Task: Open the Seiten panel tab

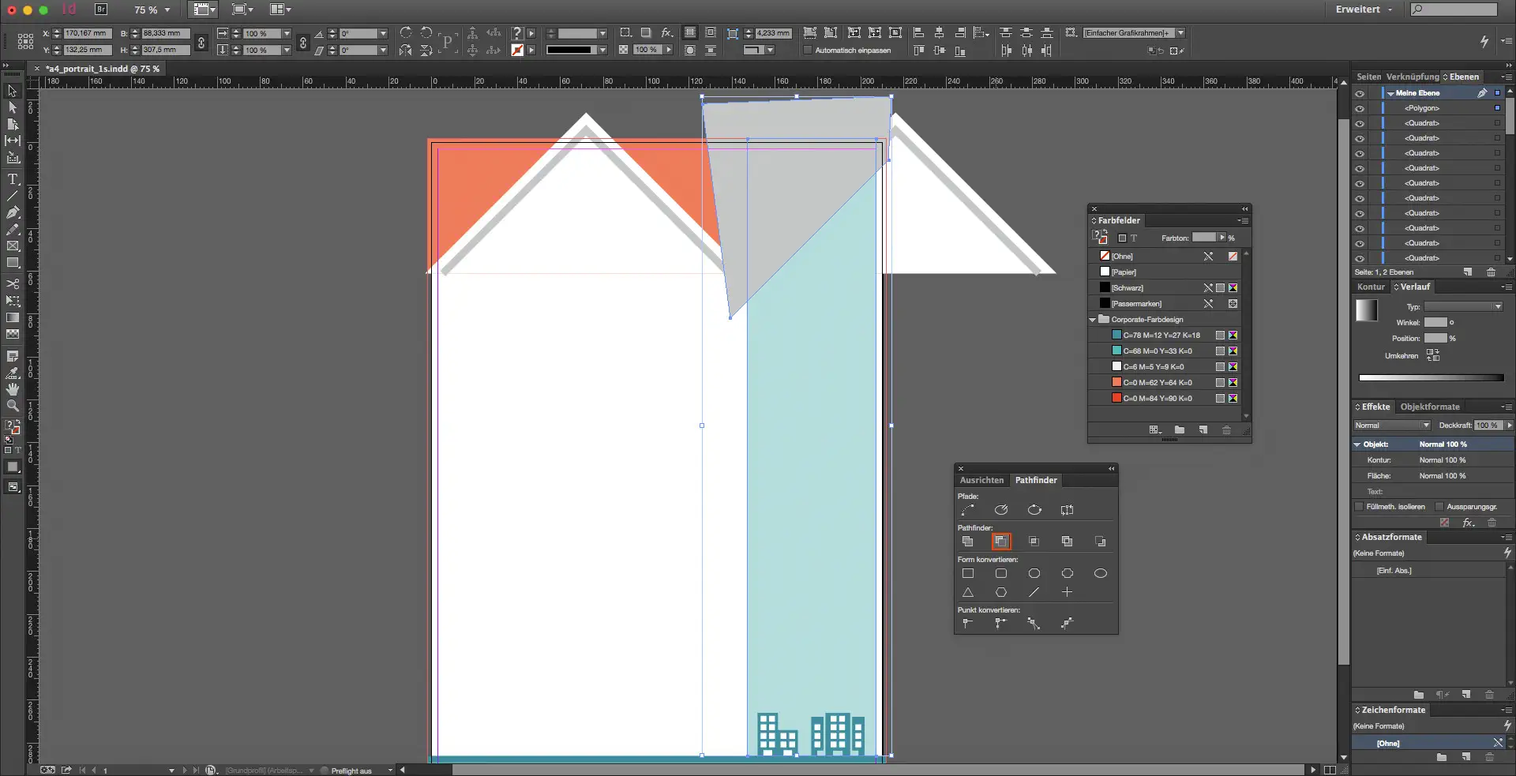Action: click(x=1368, y=77)
